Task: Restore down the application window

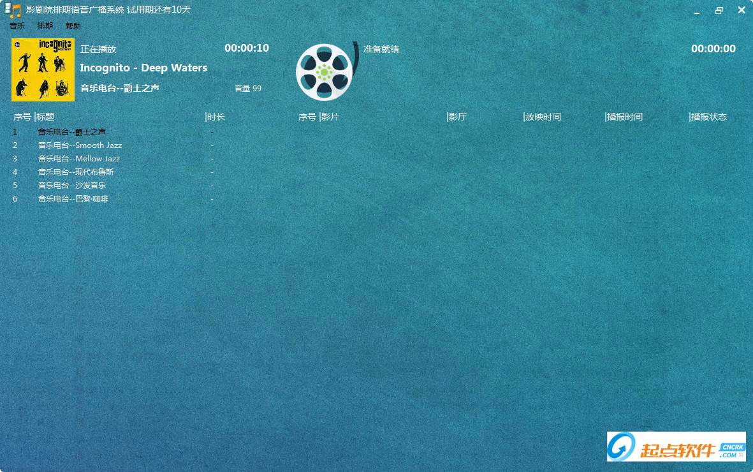Action: pyautogui.click(x=719, y=11)
